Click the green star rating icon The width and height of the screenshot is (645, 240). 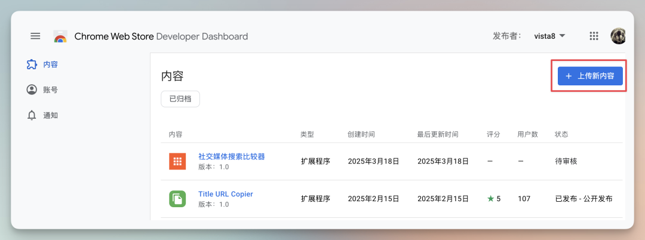coord(490,199)
